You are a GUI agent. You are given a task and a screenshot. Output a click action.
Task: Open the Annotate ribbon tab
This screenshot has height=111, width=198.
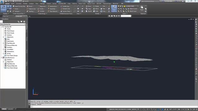click(19, 3)
